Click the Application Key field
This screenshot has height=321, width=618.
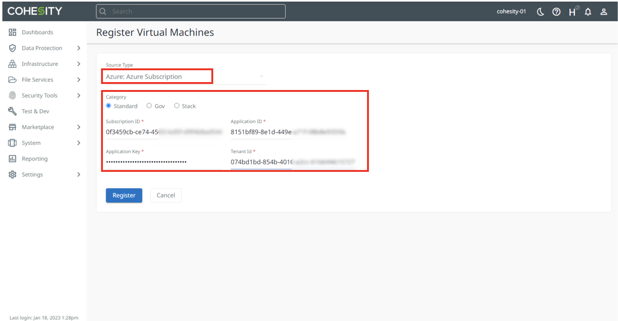[x=163, y=162]
